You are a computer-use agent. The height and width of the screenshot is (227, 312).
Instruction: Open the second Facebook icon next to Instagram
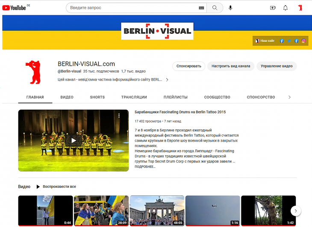point(296,41)
